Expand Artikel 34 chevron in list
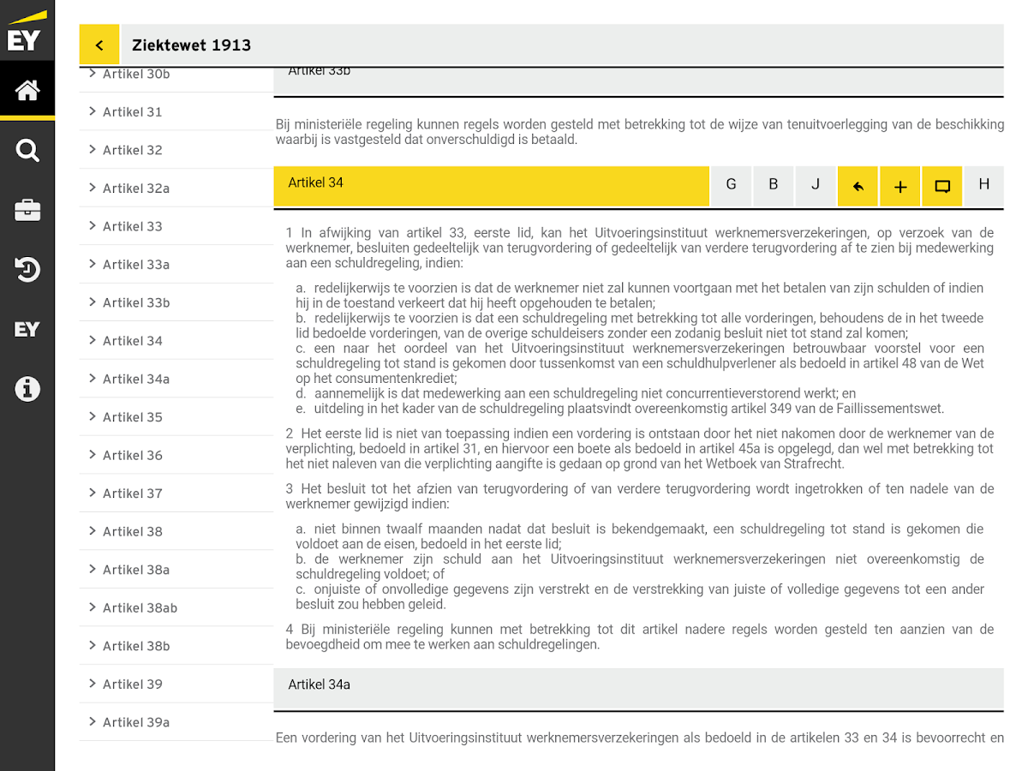1028x771 pixels. 93,340
